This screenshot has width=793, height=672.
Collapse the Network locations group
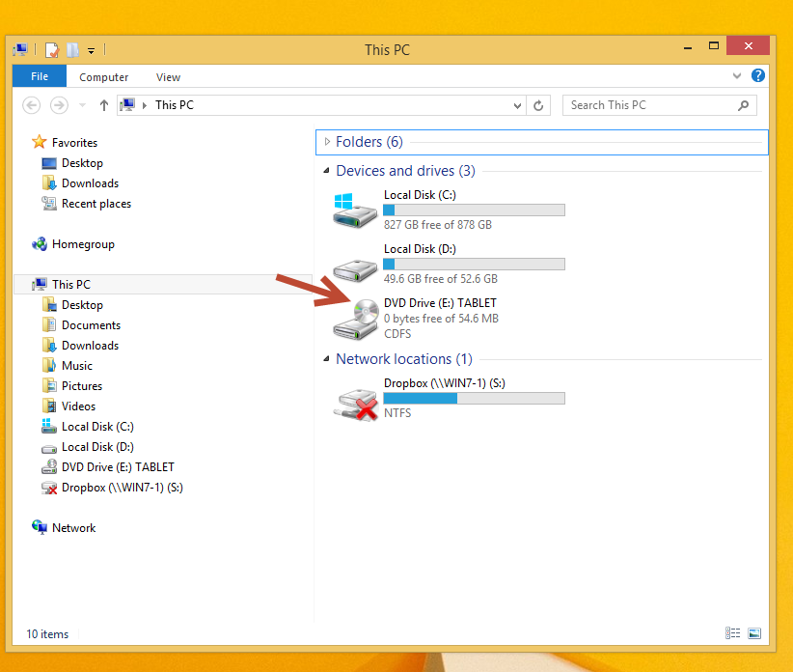point(326,359)
